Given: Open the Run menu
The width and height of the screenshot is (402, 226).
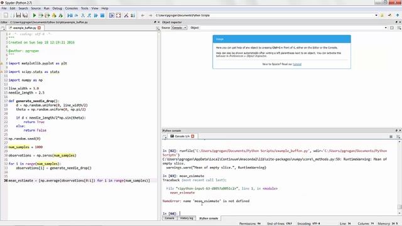Looking at the screenshot, I should 46,8.
